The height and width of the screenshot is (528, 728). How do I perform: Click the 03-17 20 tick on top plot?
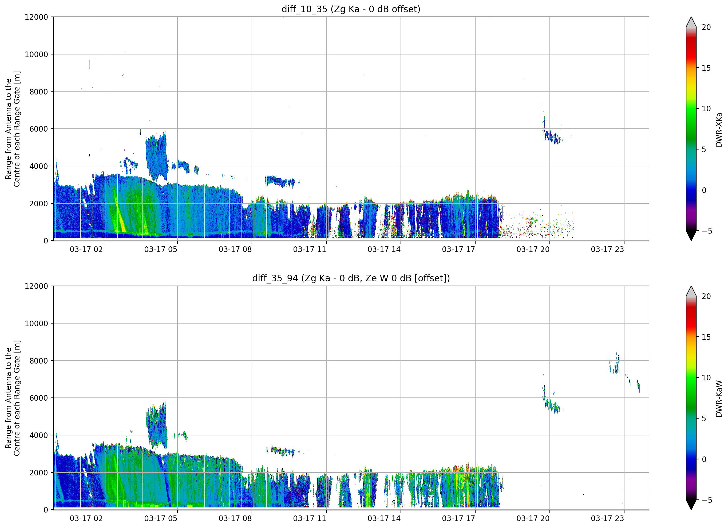coord(533,249)
